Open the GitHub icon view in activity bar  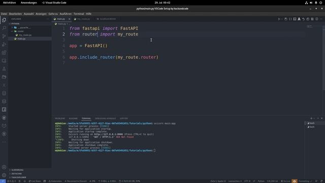(x=4, y=117)
